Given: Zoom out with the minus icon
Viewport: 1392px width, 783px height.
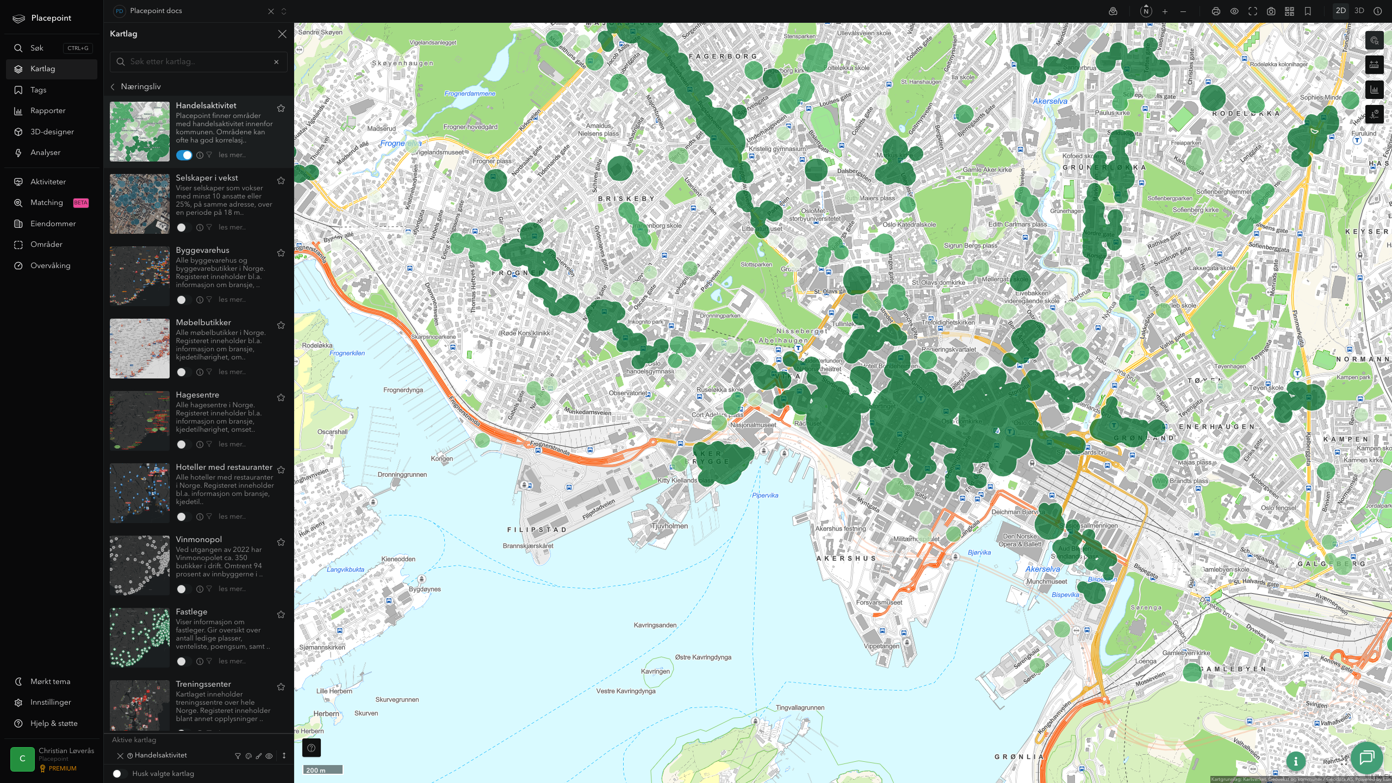Looking at the screenshot, I should pyautogui.click(x=1183, y=11).
